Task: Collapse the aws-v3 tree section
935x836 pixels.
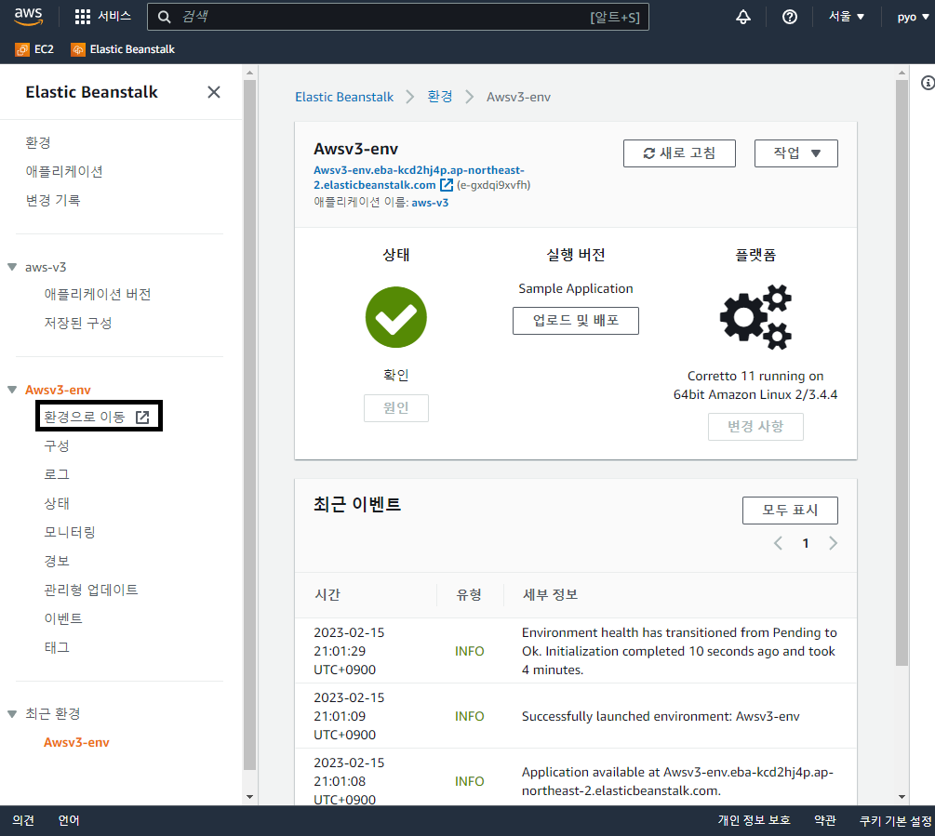Action: (12, 267)
